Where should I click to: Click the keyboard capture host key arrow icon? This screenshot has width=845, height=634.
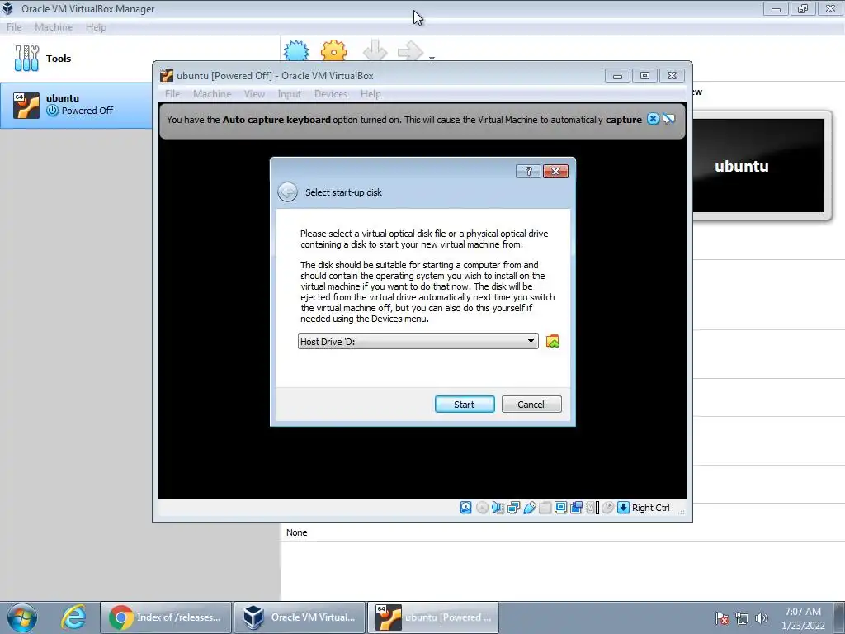(624, 508)
